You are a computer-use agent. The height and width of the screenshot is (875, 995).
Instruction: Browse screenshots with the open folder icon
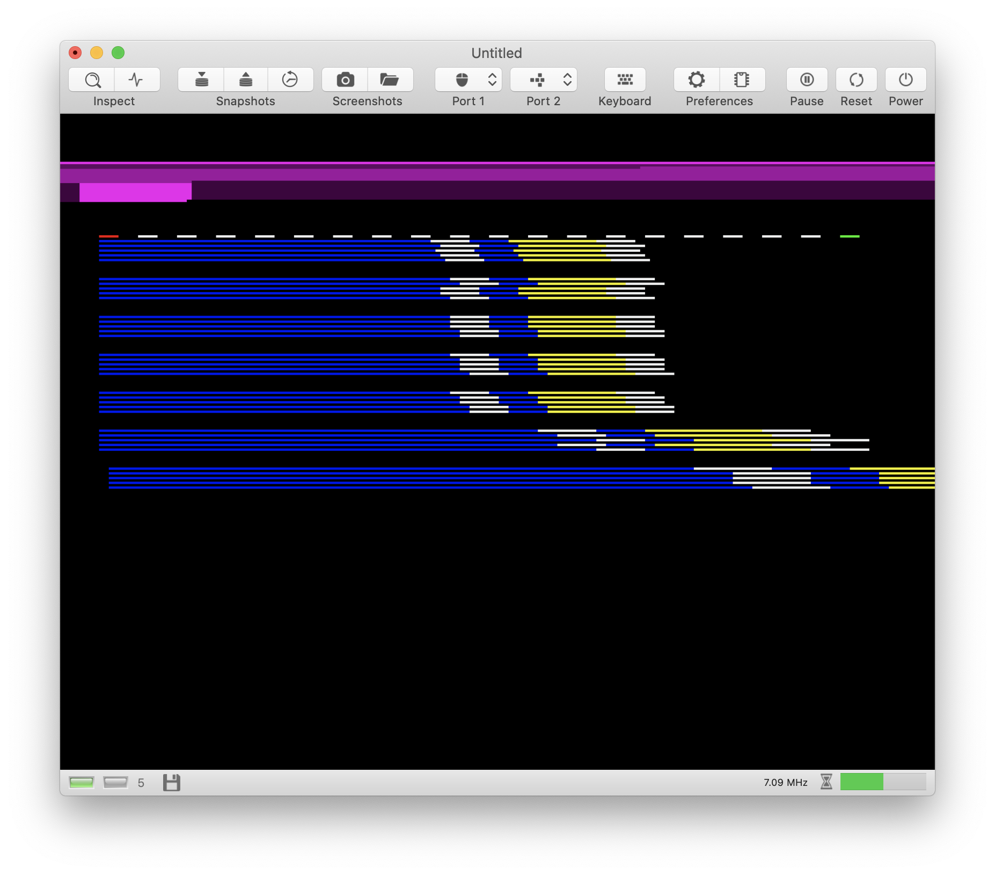[x=390, y=79]
